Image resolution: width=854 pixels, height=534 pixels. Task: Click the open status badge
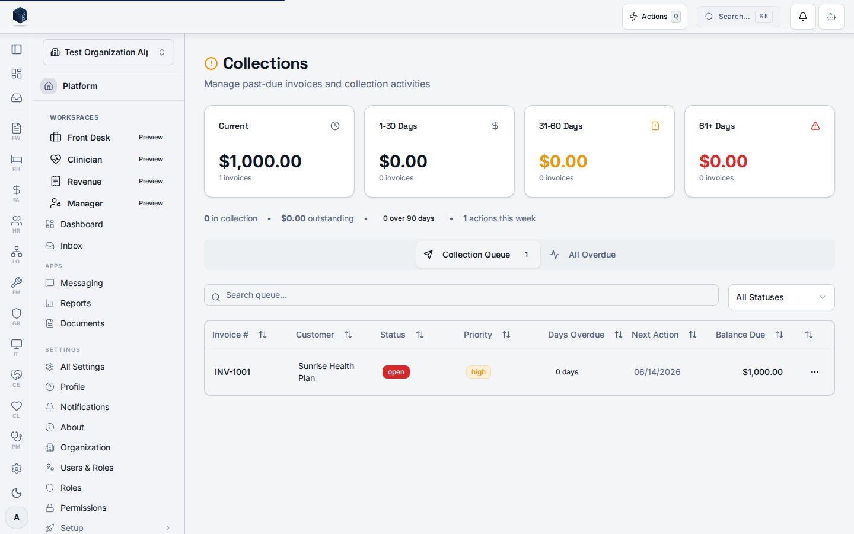396,372
